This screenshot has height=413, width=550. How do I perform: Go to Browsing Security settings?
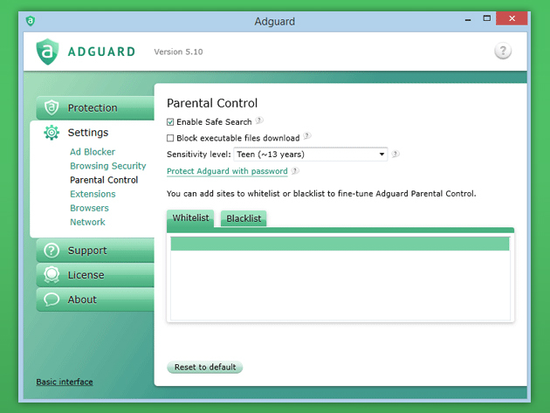[108, 166]
